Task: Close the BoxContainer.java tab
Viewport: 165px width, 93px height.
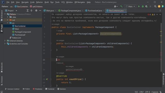Action: (x=125, y=11)
